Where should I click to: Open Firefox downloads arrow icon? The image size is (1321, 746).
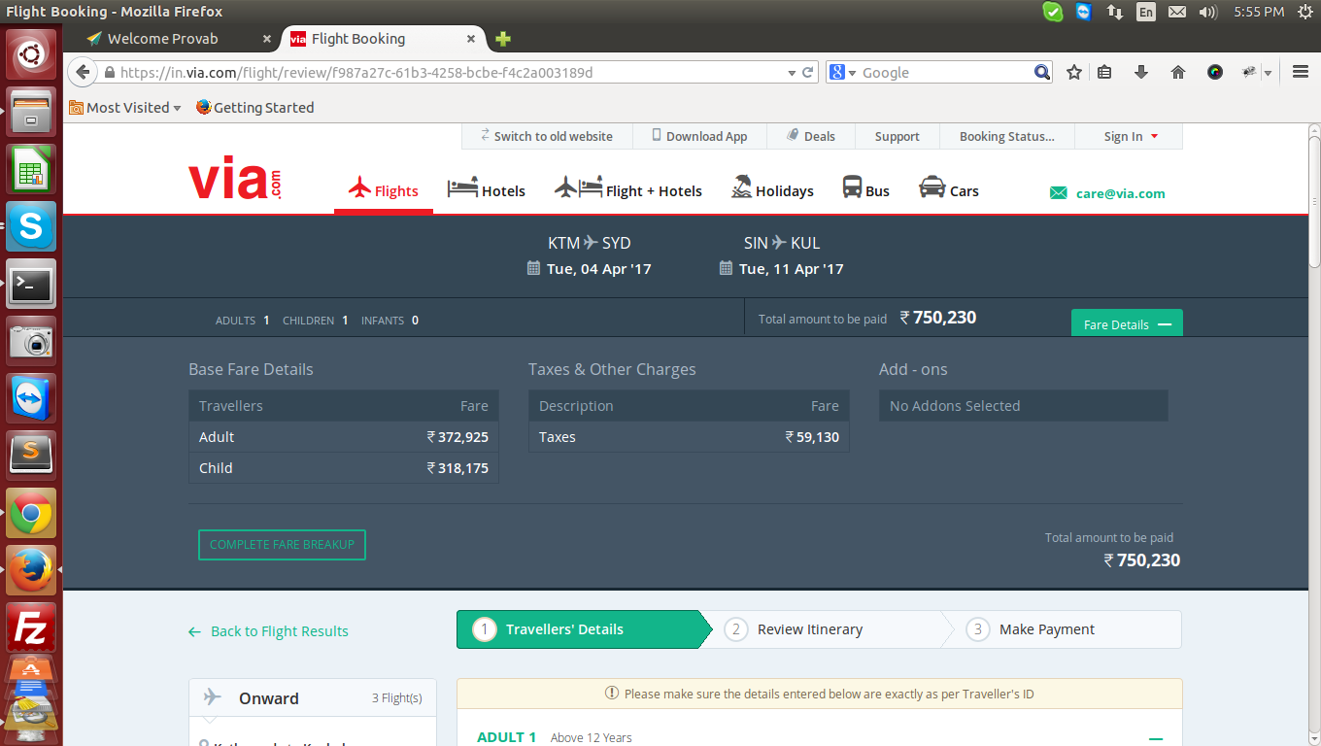[1141, 72]
